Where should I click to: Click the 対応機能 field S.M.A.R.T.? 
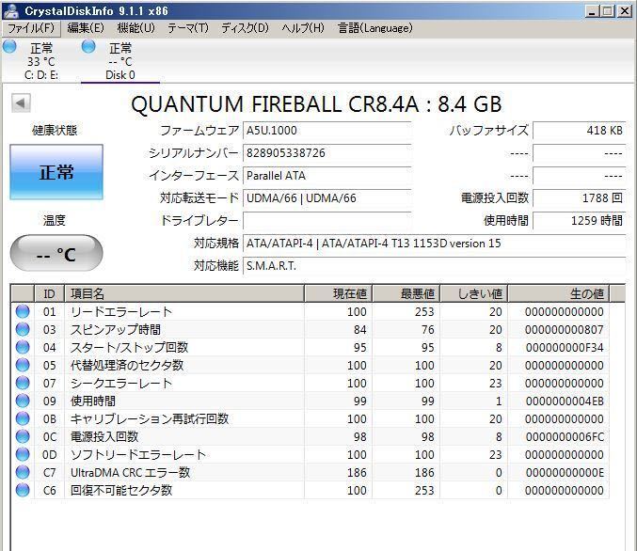pos(434,266)
